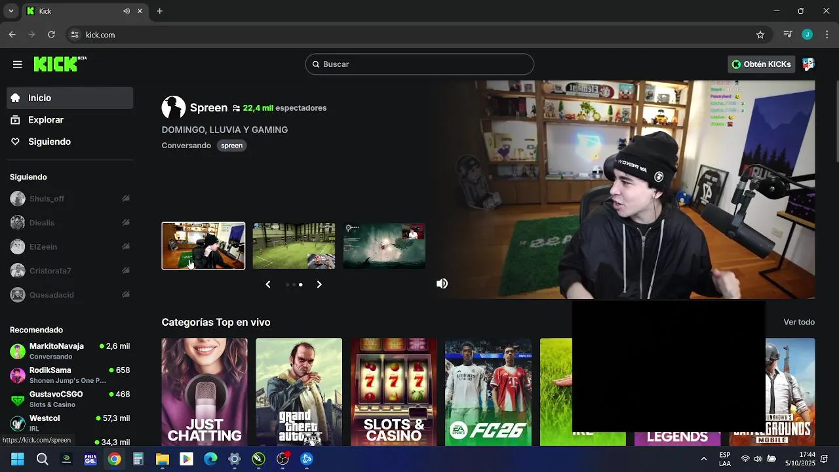Viewport: 839px width, 472px height.
Task: Click offline icon next to Diealis
Action: click(125, 223)
